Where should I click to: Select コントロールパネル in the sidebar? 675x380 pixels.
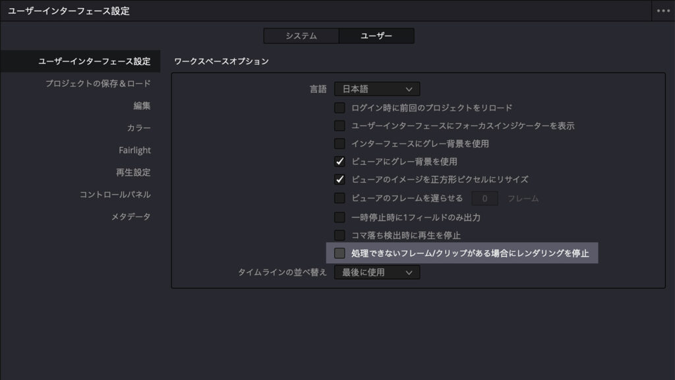(115, 195)
